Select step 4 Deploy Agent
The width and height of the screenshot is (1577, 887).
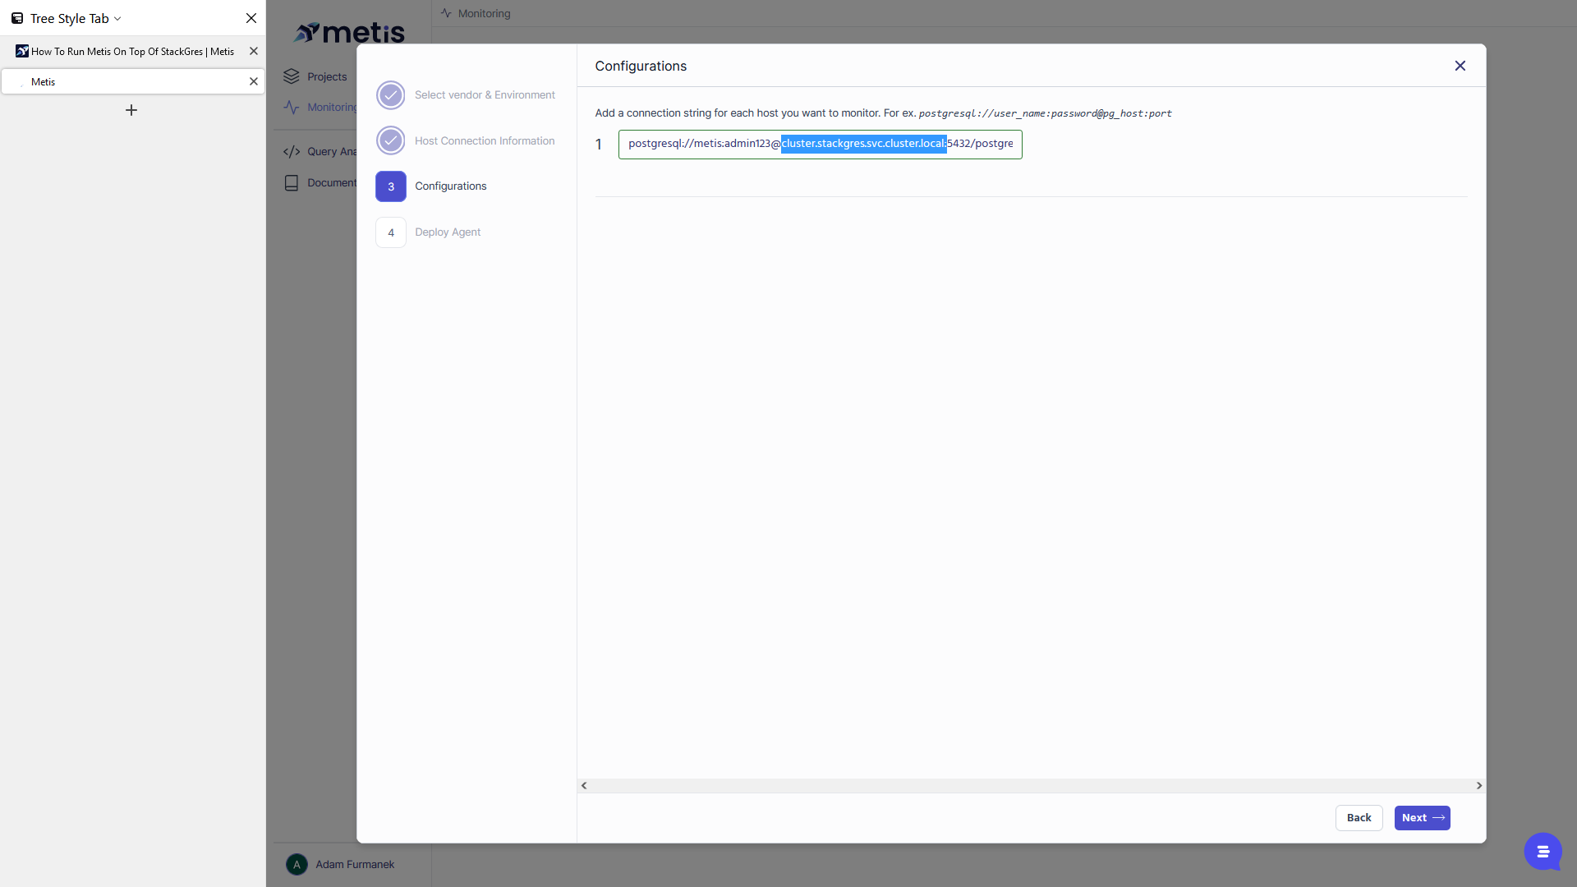click(391, 232)
